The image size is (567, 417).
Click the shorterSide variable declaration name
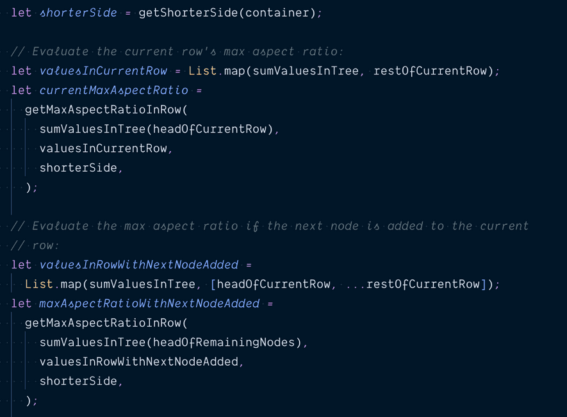(x=78, y=13)
